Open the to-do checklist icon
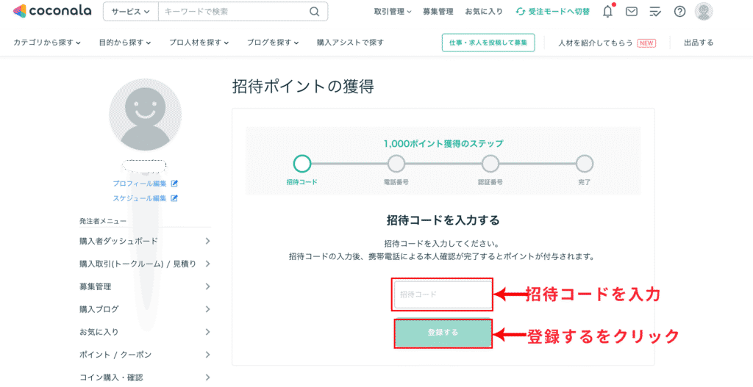 [655, 11]
